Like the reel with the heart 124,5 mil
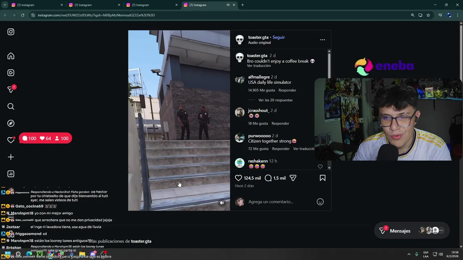 [x=238, y=178]
